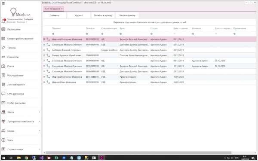The height and width of the screenshot is (161, 258).
Task: Open filter under the Изменил column
Action: pos(193,34)
